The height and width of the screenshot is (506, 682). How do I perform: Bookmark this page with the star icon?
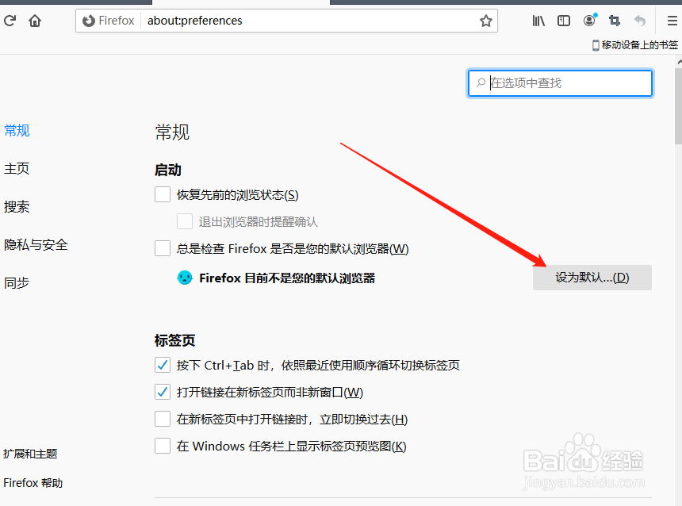coord(486,21)
